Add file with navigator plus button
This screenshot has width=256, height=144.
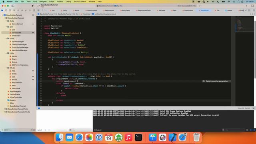pyautogui.click(x=2, y=130)
